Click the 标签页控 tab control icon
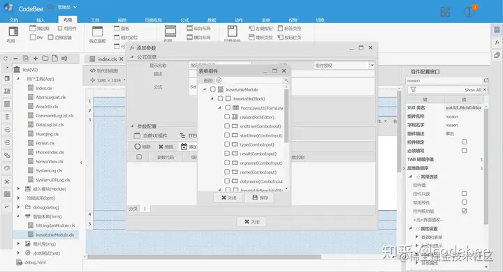This screenshot has height=272, width=503. [280, 28]
